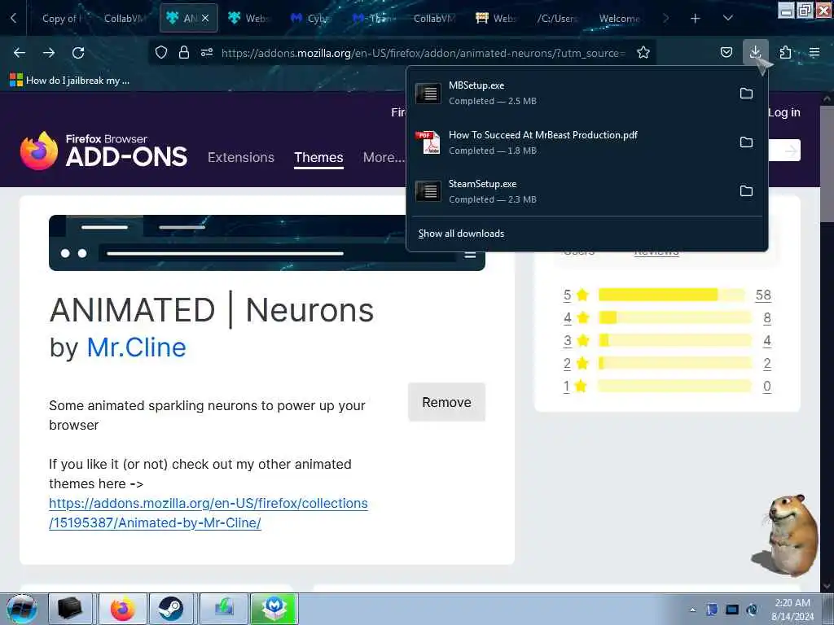Switch to the first CollabVM tab
This screenshot has width=834, height=625.
(124, 19)
